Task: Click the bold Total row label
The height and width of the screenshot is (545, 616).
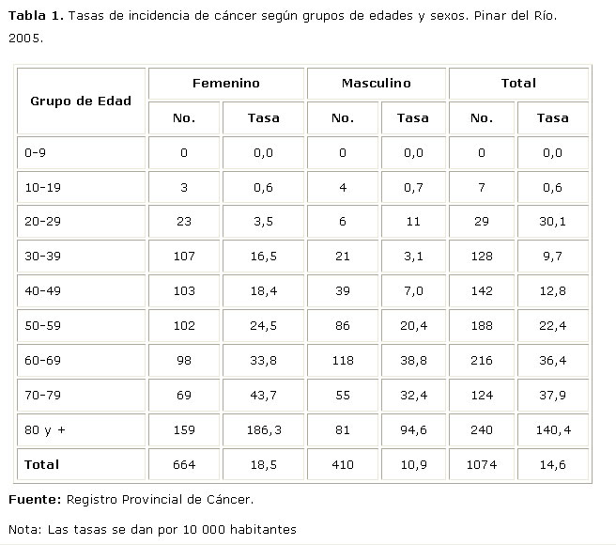Action: click(x=42, y=464)
